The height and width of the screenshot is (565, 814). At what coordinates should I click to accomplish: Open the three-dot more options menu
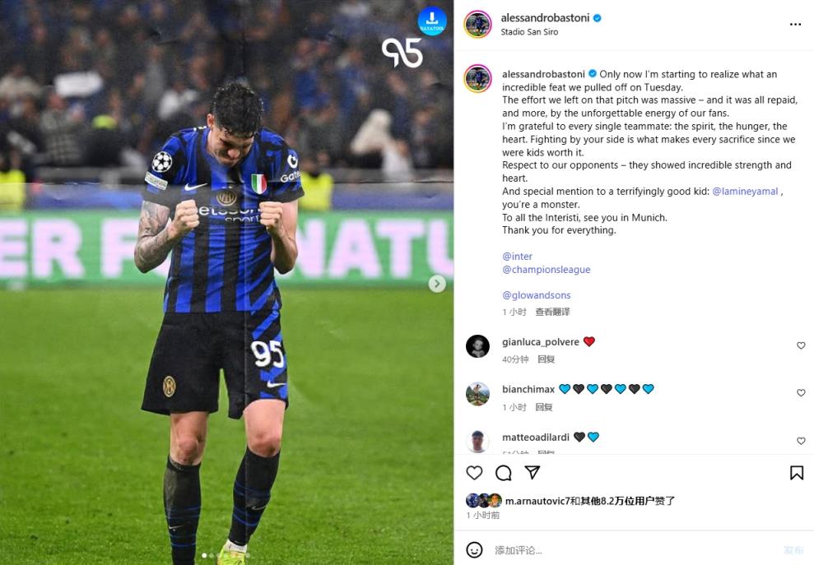click(795, 25)
